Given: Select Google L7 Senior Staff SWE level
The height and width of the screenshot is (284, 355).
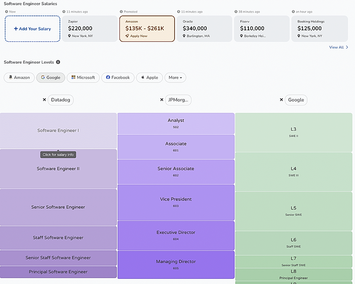Looking at the screenshot, I should 294,261.
